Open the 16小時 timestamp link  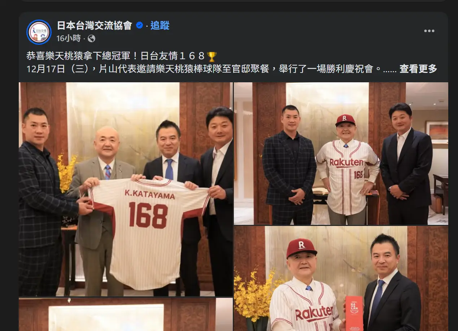click(68, 38)
